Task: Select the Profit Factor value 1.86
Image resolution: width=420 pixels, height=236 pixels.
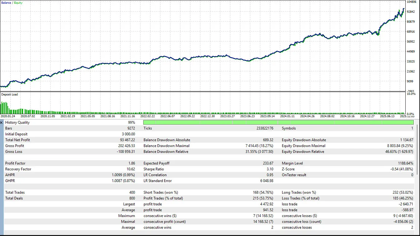Action: [x=131, y=163]
